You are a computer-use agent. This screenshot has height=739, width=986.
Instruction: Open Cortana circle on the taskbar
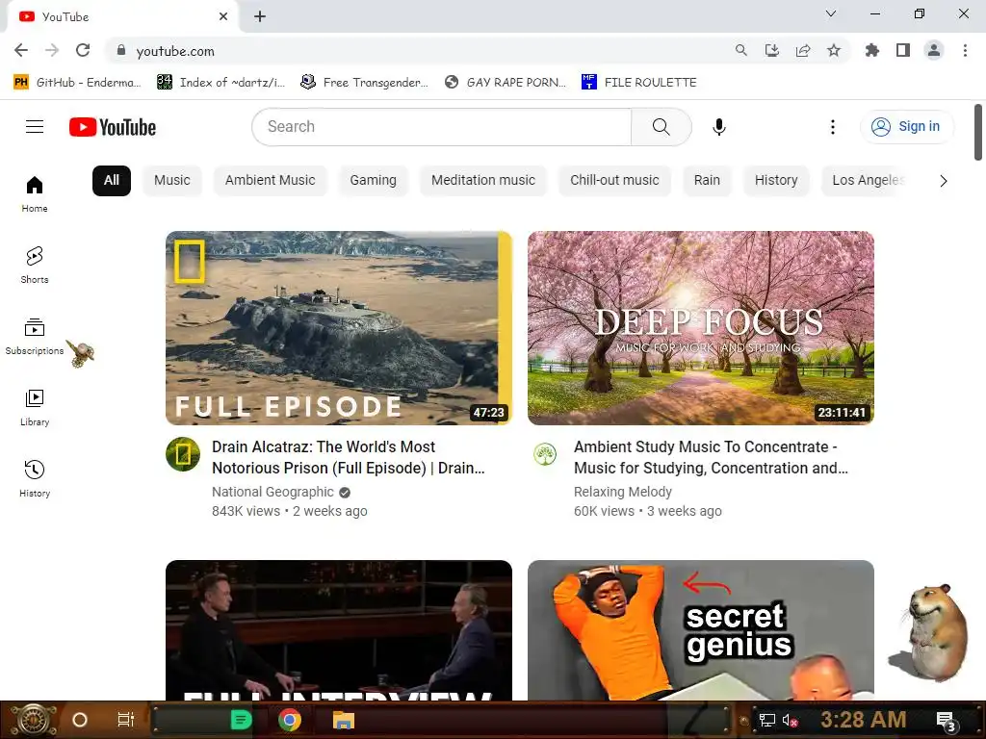pos(80,720)
